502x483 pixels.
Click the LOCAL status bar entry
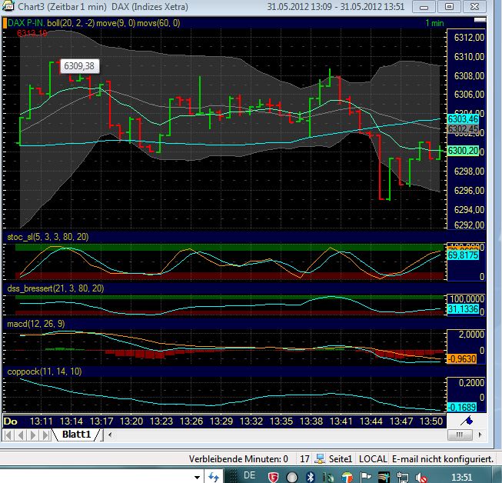(x=373, y=459)
